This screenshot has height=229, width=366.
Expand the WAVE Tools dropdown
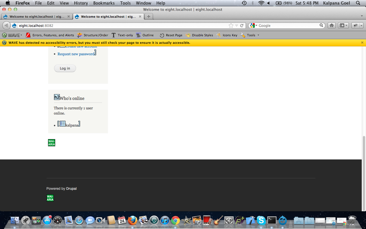[x=250, y=35]
